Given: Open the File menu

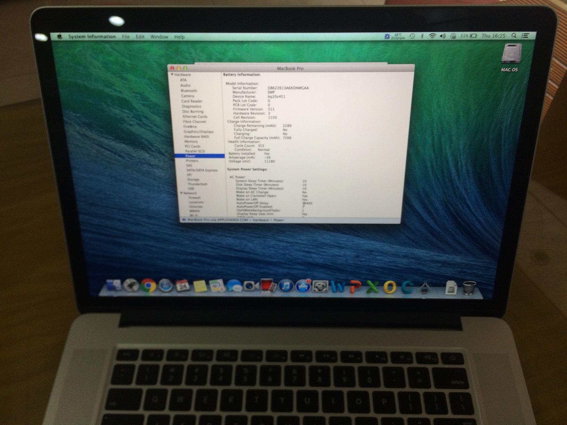Looking at the screenshot, I should [x=126, y=36].
